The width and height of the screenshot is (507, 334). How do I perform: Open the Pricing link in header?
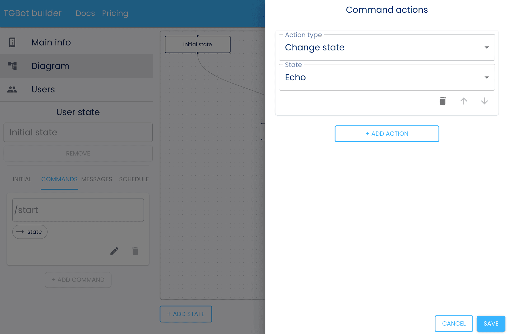pyautogui.click(x=115, y=13)
